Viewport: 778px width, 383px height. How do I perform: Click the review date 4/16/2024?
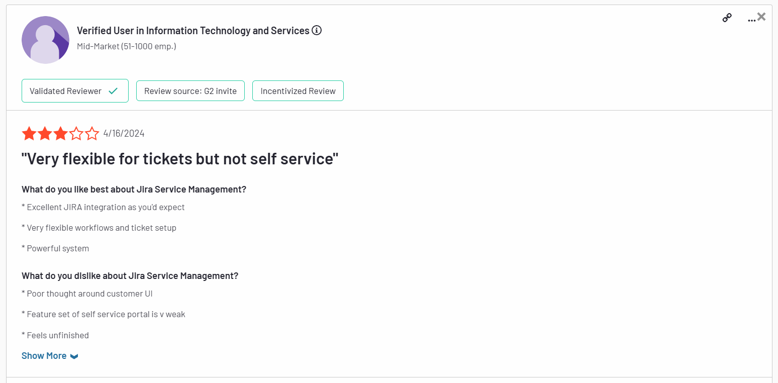click(124, 134)
